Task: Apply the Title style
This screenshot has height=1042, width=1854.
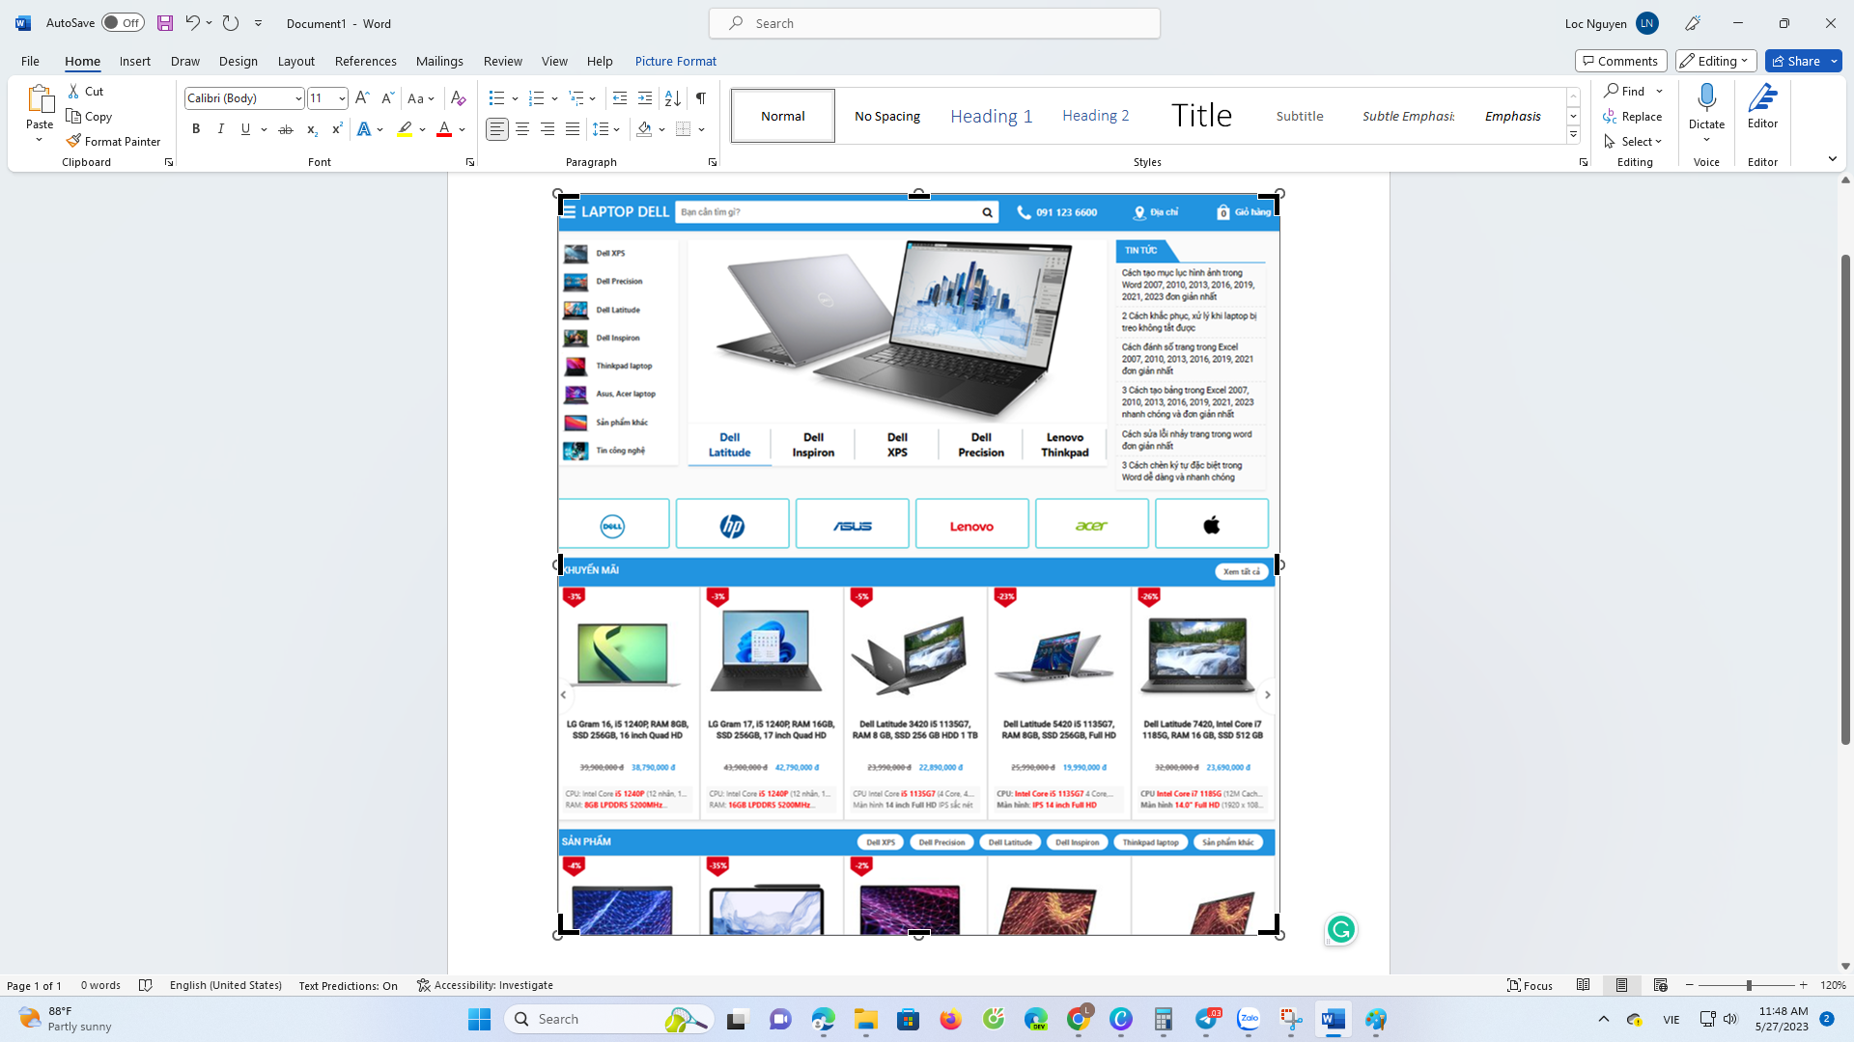Action: 1200,116
